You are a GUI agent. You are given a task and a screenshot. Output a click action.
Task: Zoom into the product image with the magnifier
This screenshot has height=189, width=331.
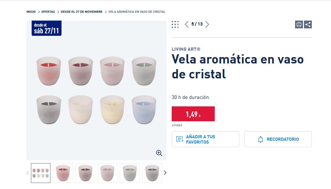[159, 153]
